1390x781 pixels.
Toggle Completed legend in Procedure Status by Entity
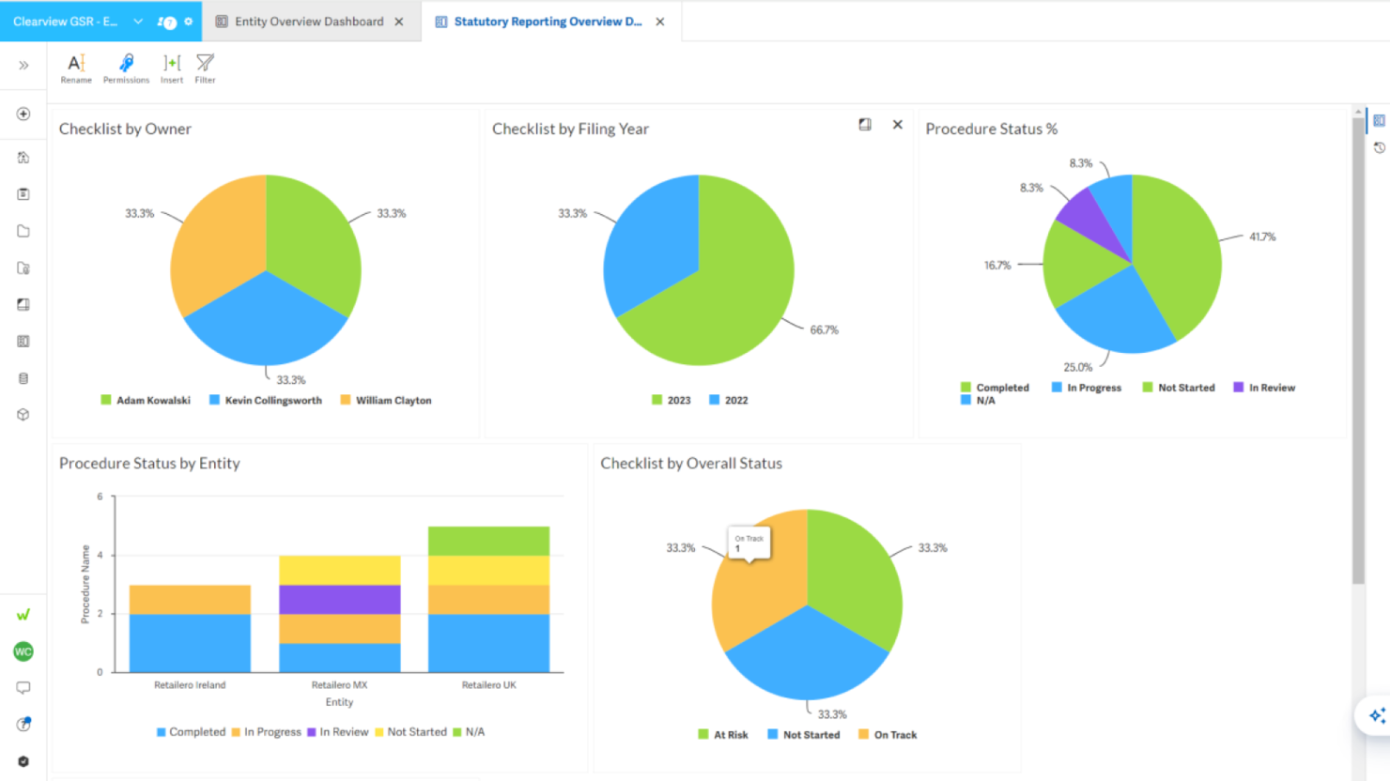(192, 732)
